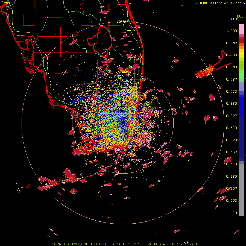Select the 0.947 scale value

(232, 43)
